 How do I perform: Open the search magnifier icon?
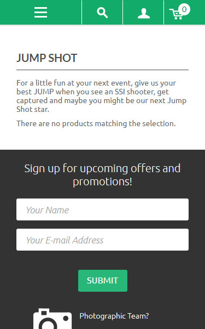[102, 13]
